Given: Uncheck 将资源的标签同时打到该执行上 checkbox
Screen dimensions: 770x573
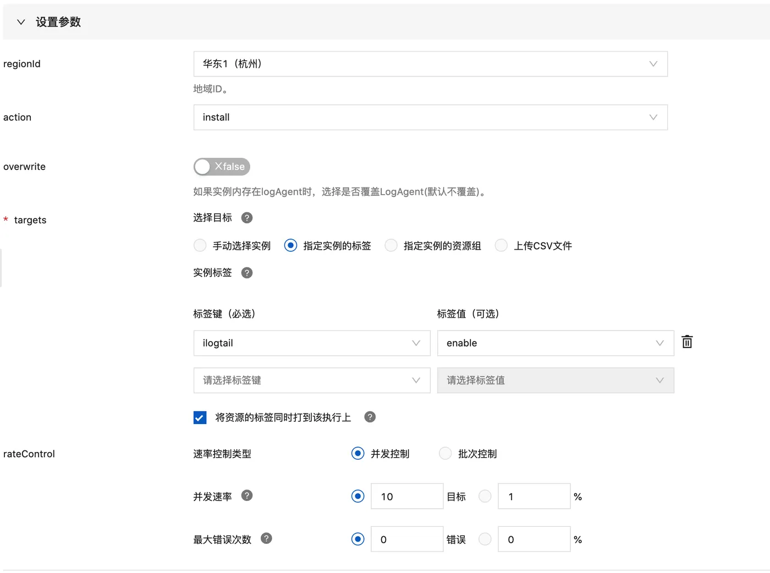Looking at the screenshot, I should pos(200,418).
